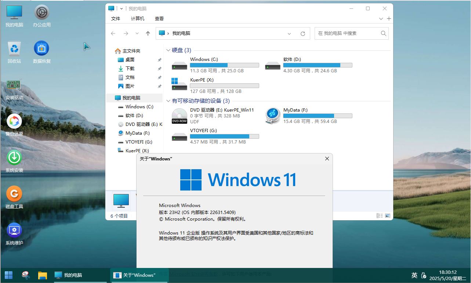Launch 磁盘工具 desktop icon
This screenshot has height=283, width=471.
click(14, 197)
